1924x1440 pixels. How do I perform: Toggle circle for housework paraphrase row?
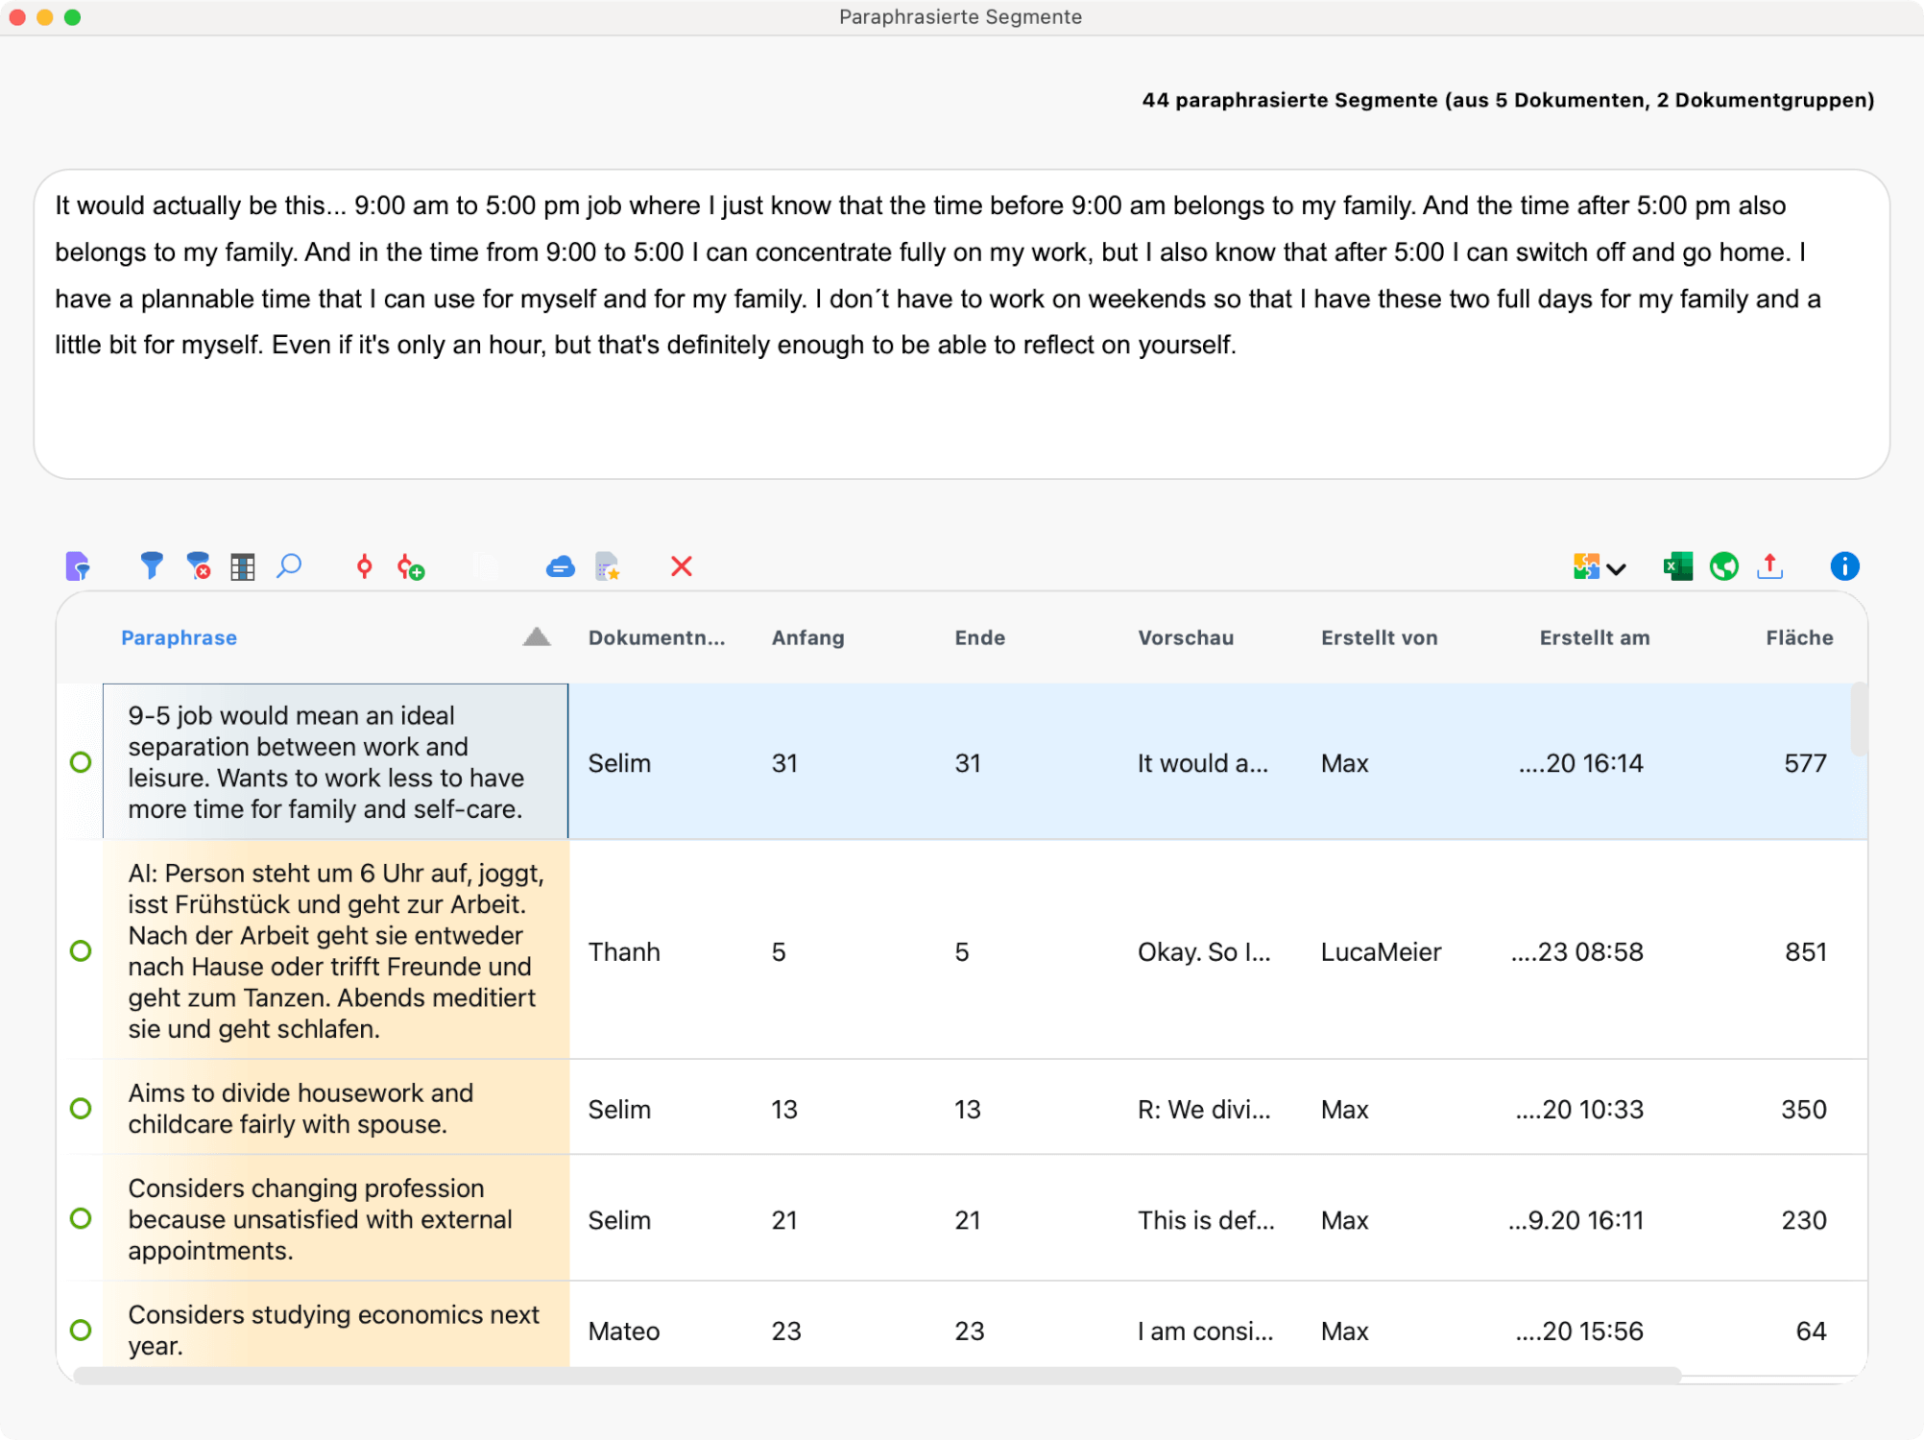[x=81, y=1108]
